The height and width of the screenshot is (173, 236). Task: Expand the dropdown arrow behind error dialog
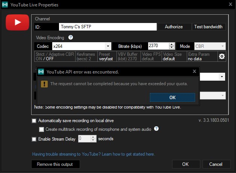pos(222,77)
